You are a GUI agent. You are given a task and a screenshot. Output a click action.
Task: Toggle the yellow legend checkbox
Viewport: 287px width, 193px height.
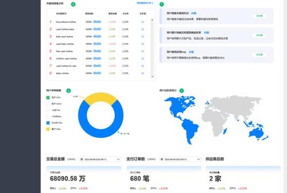pos(48,129)
